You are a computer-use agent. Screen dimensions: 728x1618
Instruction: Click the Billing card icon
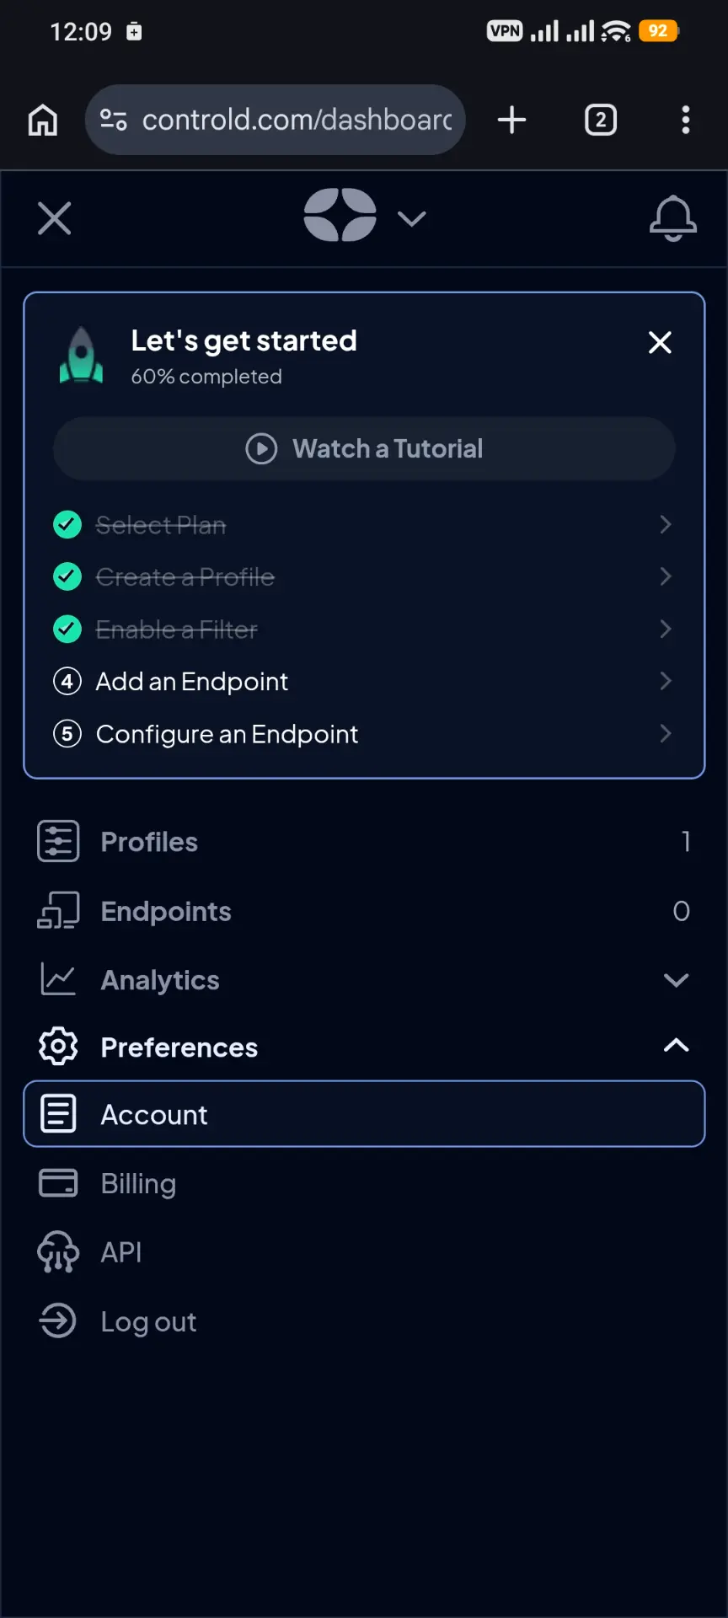[x=58, y=1183]
